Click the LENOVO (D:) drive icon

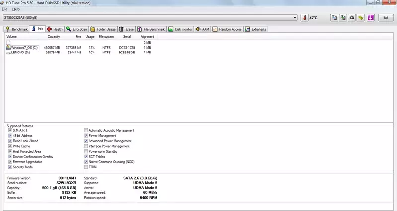pyautogui.click(x=8, y=53)
